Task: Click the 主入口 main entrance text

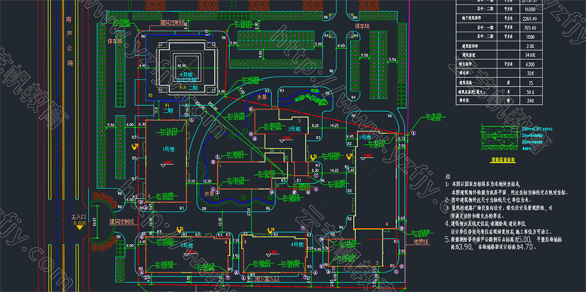Action: (x=79, y=217)
